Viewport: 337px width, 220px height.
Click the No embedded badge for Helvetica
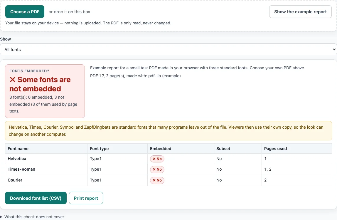click(x=157, y=159)
